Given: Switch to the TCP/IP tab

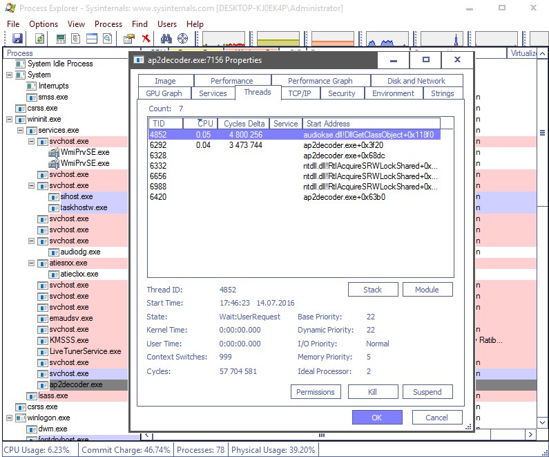Looking at the screenshot, I should (299, 93).
